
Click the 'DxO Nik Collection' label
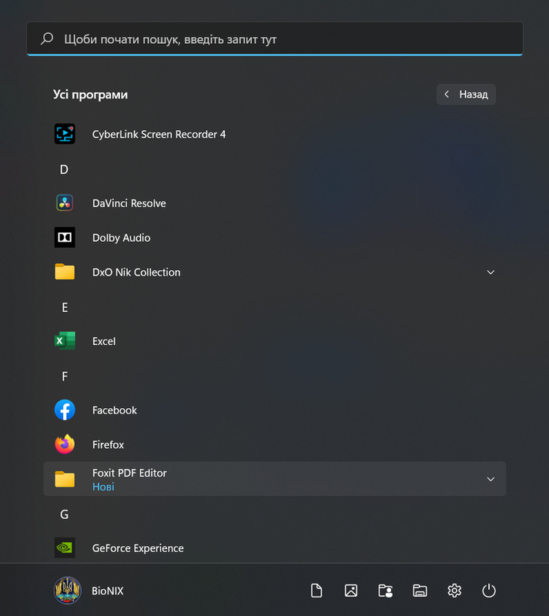[136, 273]
